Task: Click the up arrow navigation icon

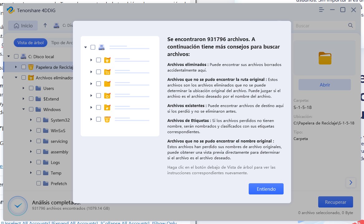Action: coord(45,26)
